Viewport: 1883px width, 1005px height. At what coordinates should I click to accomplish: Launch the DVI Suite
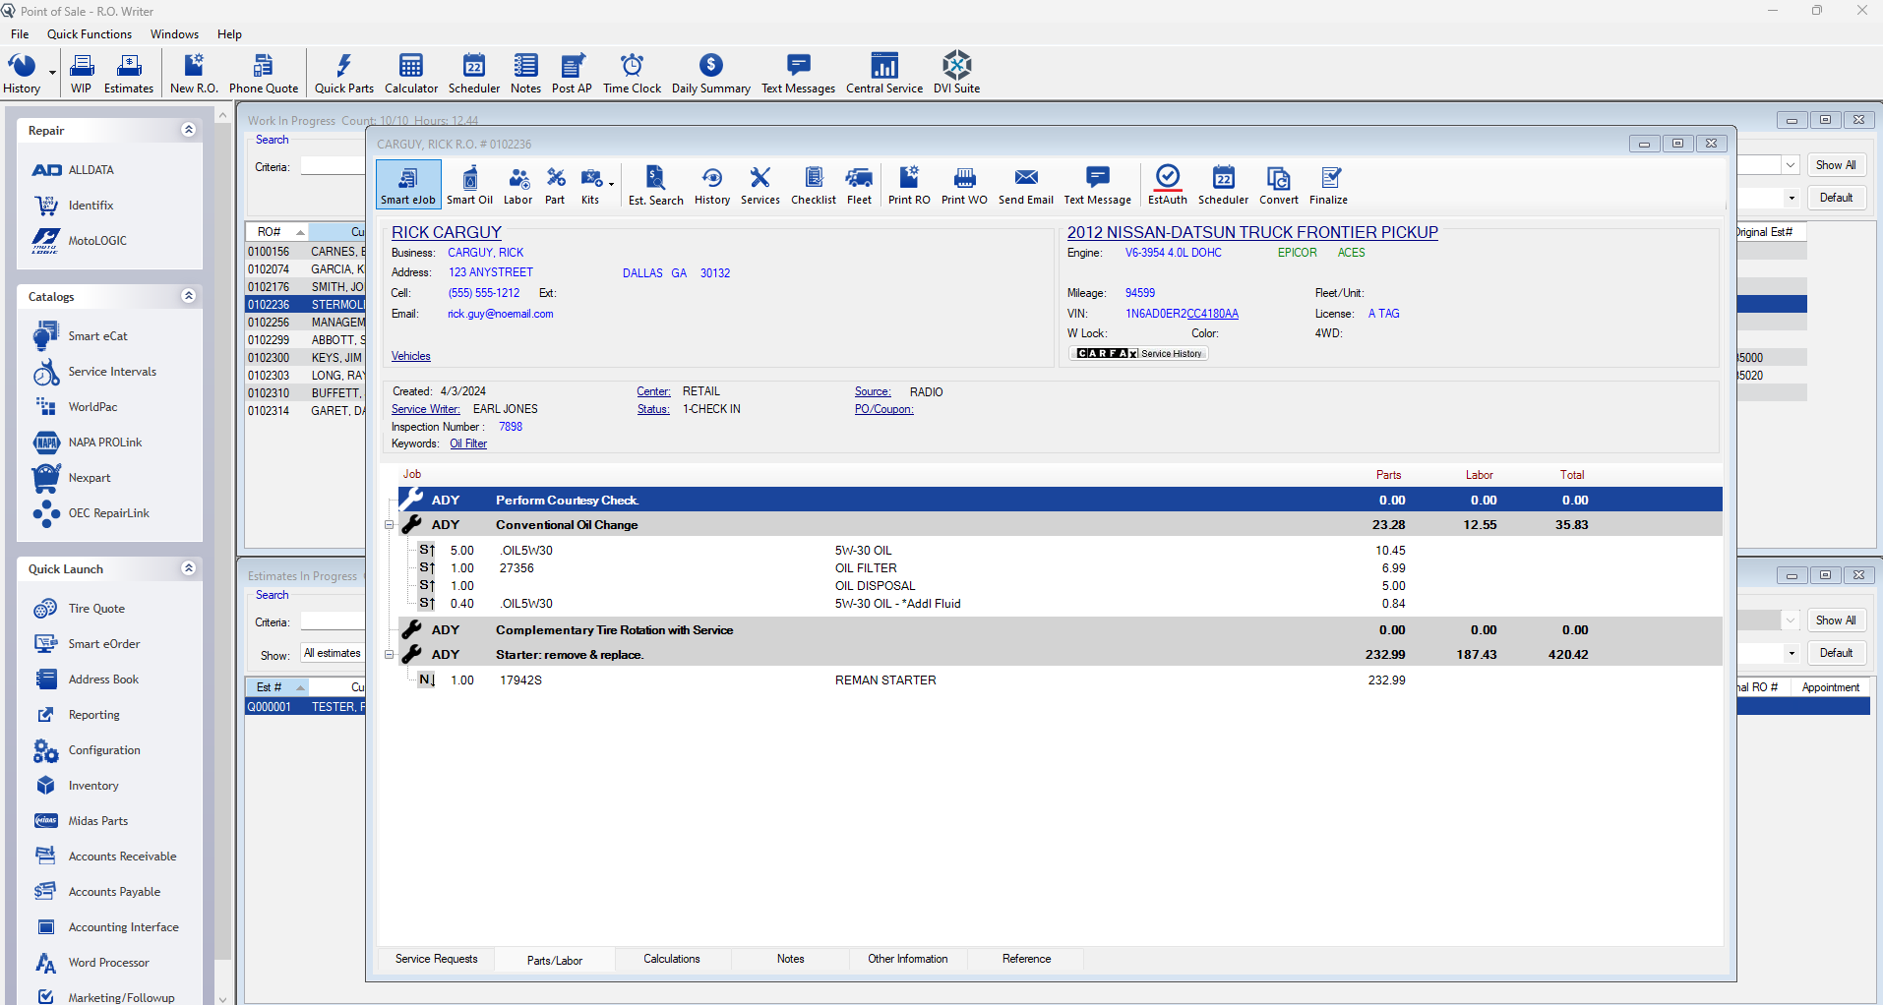pos(955,72)
